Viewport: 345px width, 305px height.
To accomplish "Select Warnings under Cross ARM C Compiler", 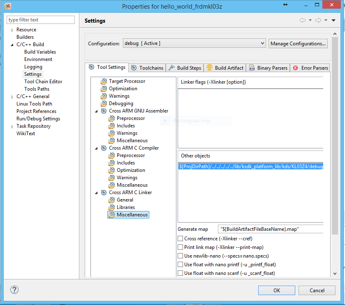I will point(127,178).
